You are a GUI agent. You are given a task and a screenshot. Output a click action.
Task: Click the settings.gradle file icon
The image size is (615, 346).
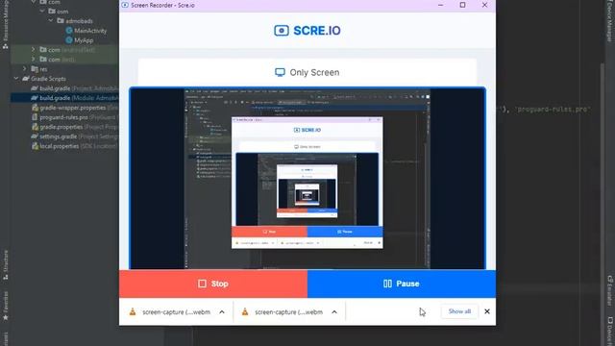click(35, 136)
